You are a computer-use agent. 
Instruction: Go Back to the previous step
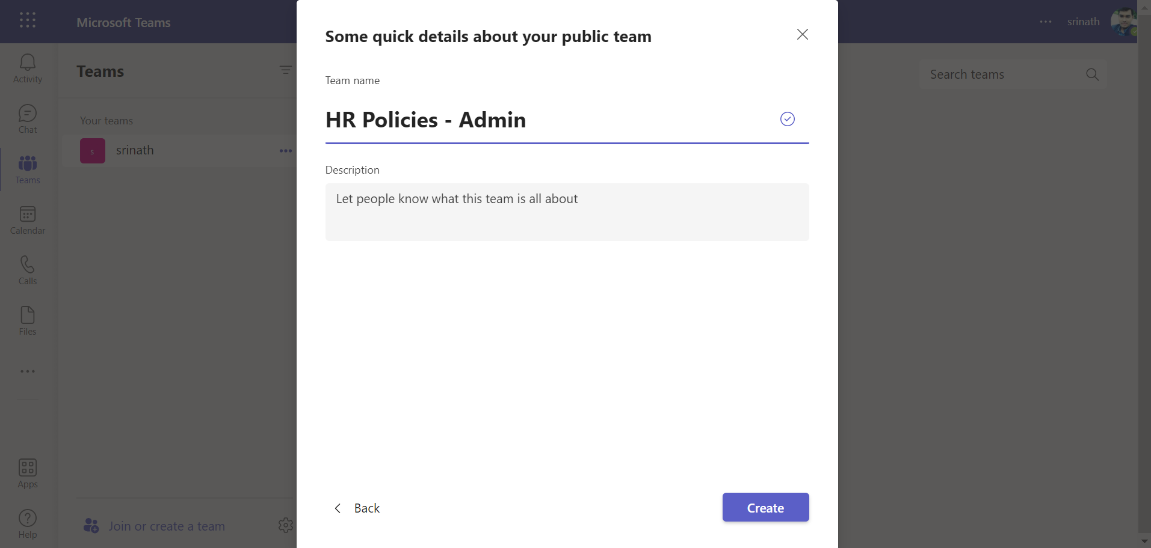357,508
